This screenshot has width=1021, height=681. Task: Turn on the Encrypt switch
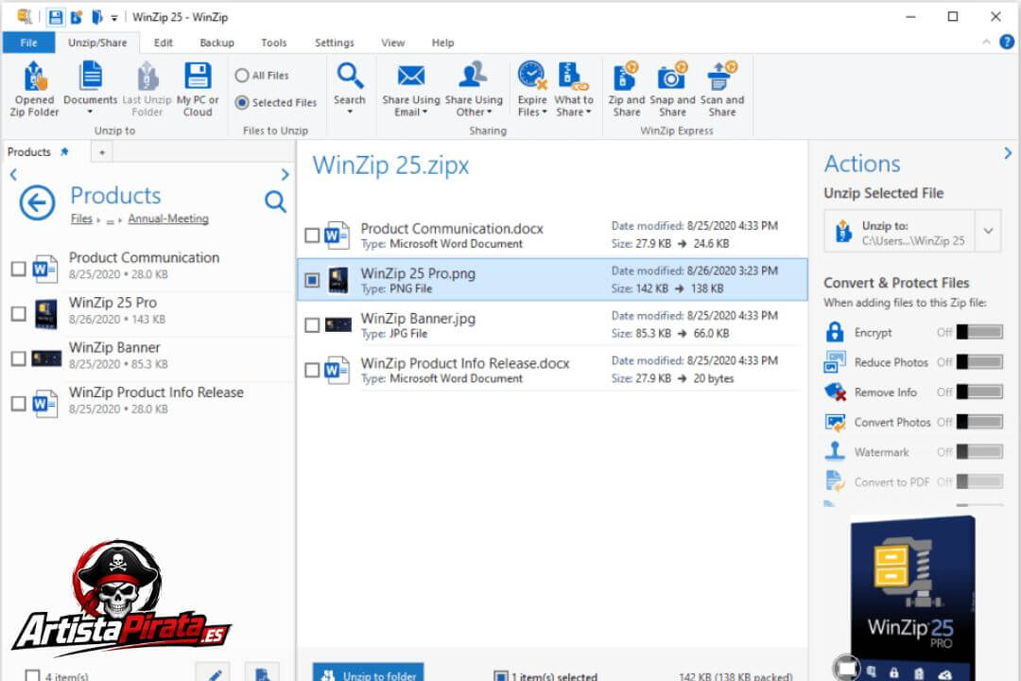(x=979, y=332)
